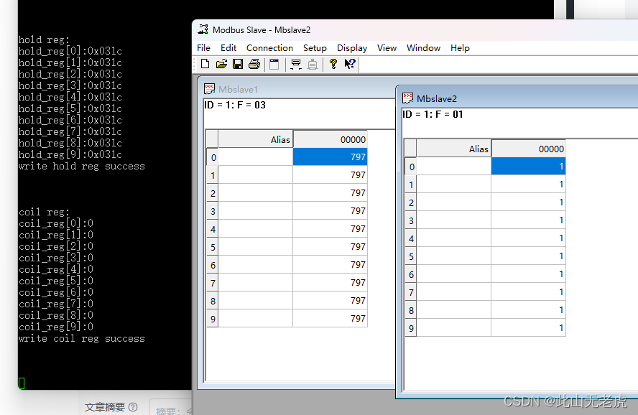The height and width of the screenshot is (415, 638).
Task: Open a file using the folder toolbar icon
Action: click(221, 64)
